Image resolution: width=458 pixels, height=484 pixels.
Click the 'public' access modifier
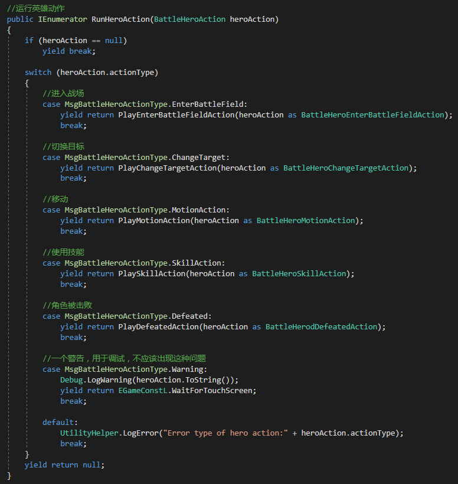point(20,19)
